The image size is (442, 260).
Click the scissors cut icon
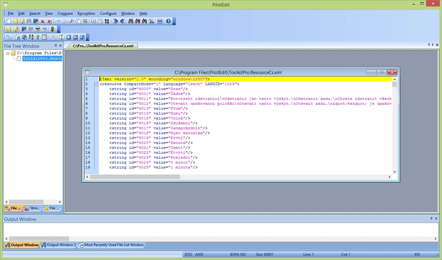71,21
